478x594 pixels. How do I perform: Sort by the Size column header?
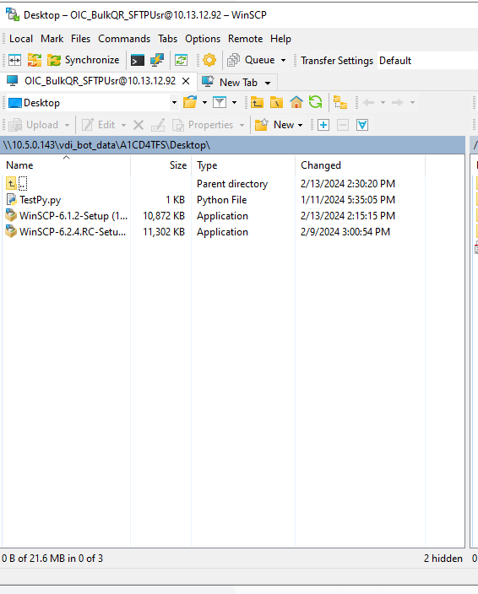(161, 165)
